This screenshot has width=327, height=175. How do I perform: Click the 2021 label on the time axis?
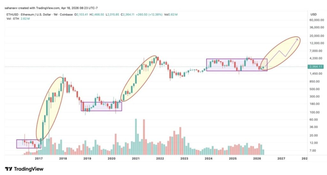[136, 158]
